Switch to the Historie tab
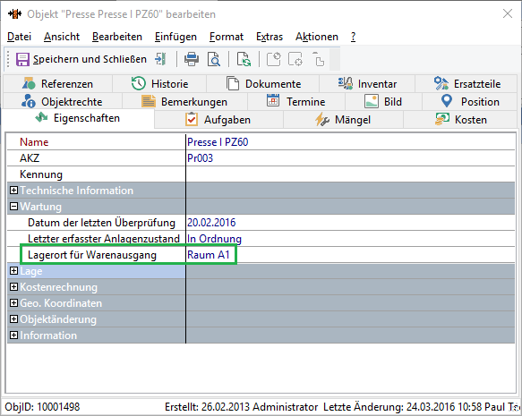The width and height of the screenshot is (522, 416). (159, 83)
